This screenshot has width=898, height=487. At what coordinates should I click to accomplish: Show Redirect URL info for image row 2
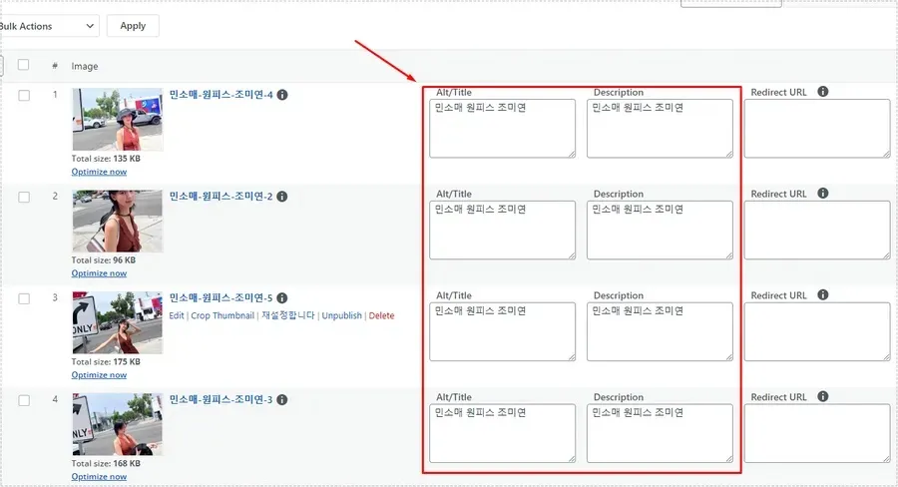click(823, 193)
